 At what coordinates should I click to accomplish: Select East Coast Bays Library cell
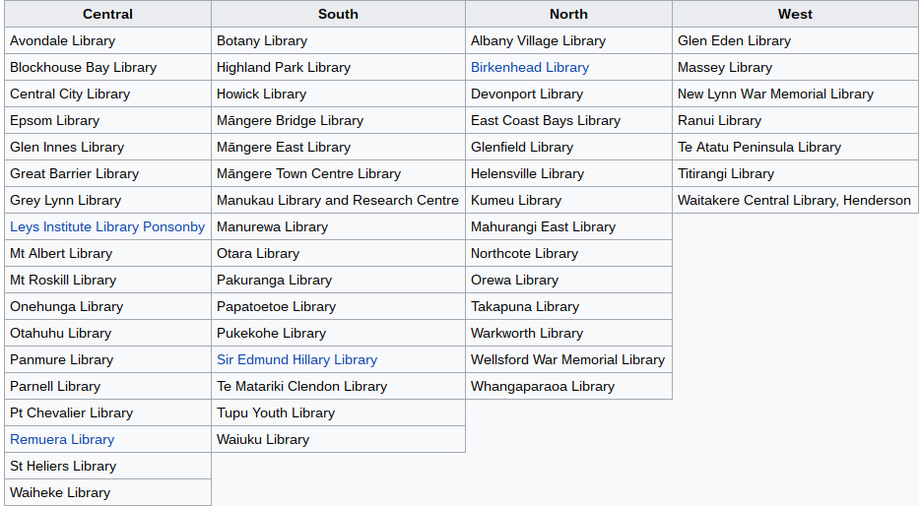point(568,120)
